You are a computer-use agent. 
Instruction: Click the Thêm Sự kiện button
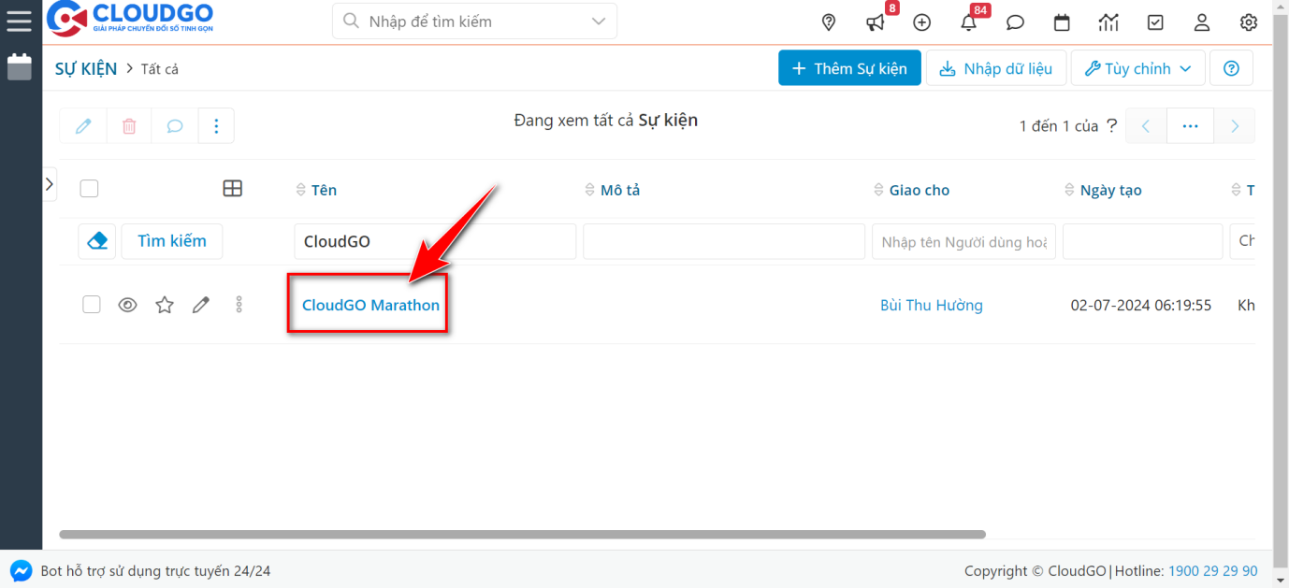point(849,68)
